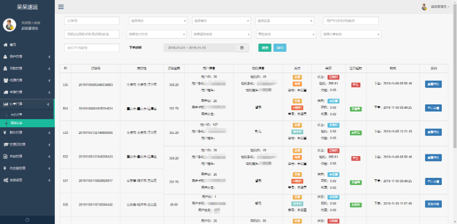
Task: Open the order status dropdown
Action: coord(350,34)
